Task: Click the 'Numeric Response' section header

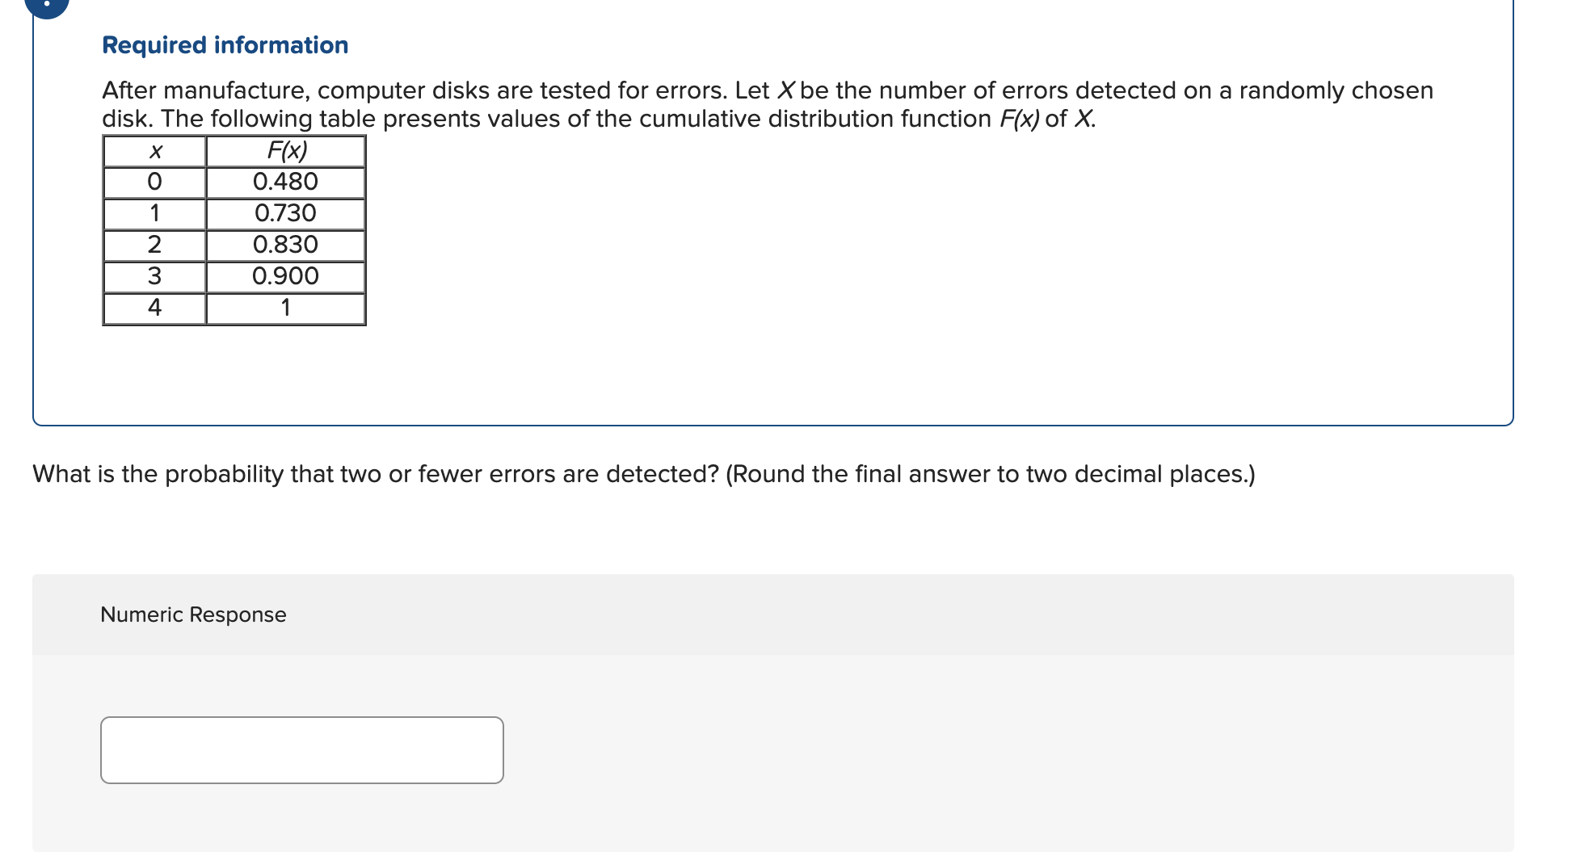Action: point(192,614)
